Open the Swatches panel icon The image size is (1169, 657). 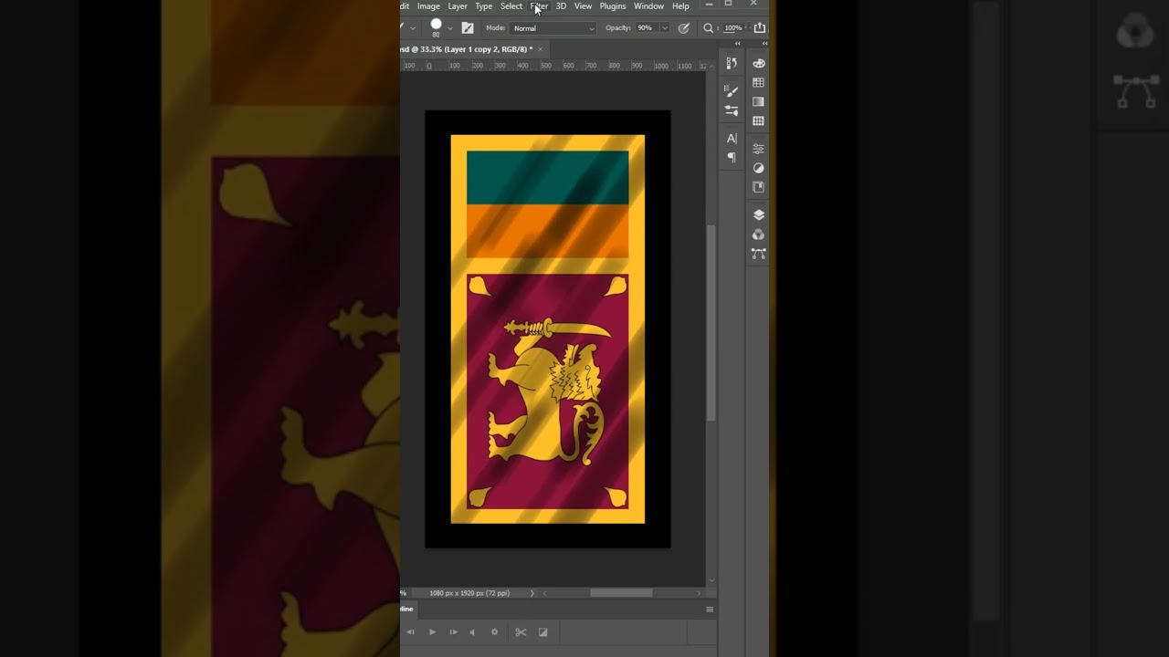click(x=758, y=82)
